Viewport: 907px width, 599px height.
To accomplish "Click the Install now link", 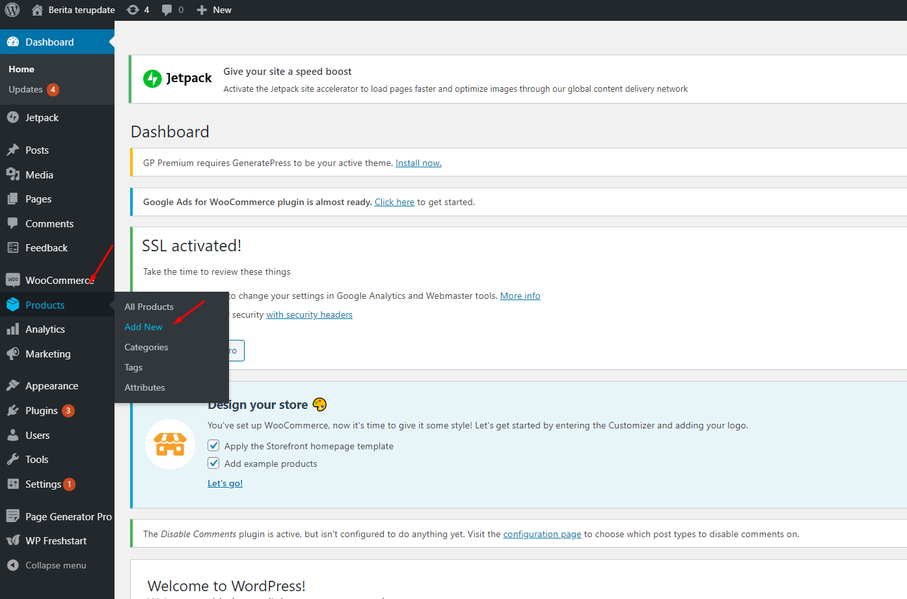I will [x=418, y=163].
